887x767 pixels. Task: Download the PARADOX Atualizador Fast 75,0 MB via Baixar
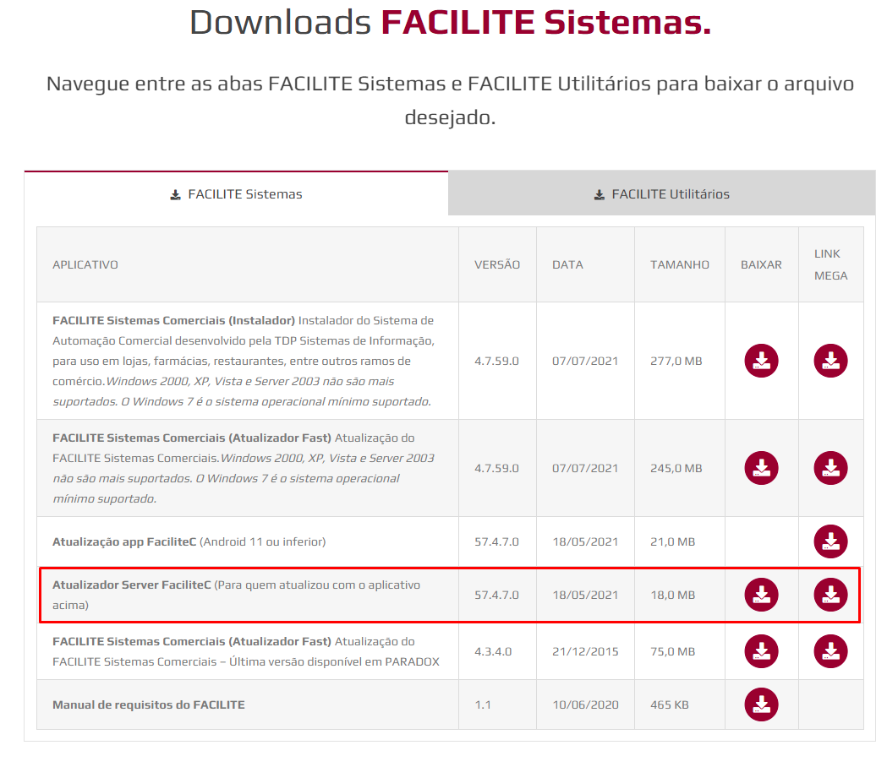(761, 651)
